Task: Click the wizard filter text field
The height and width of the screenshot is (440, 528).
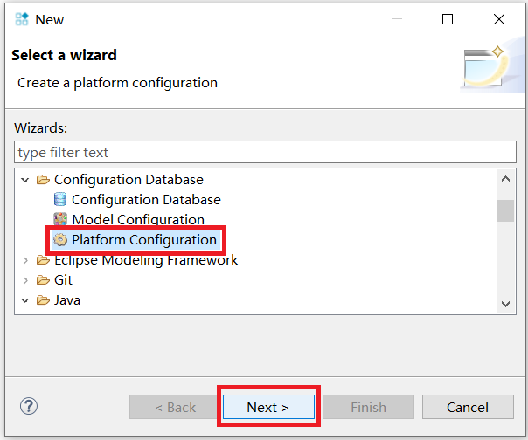Action: [x=265, y=152]
